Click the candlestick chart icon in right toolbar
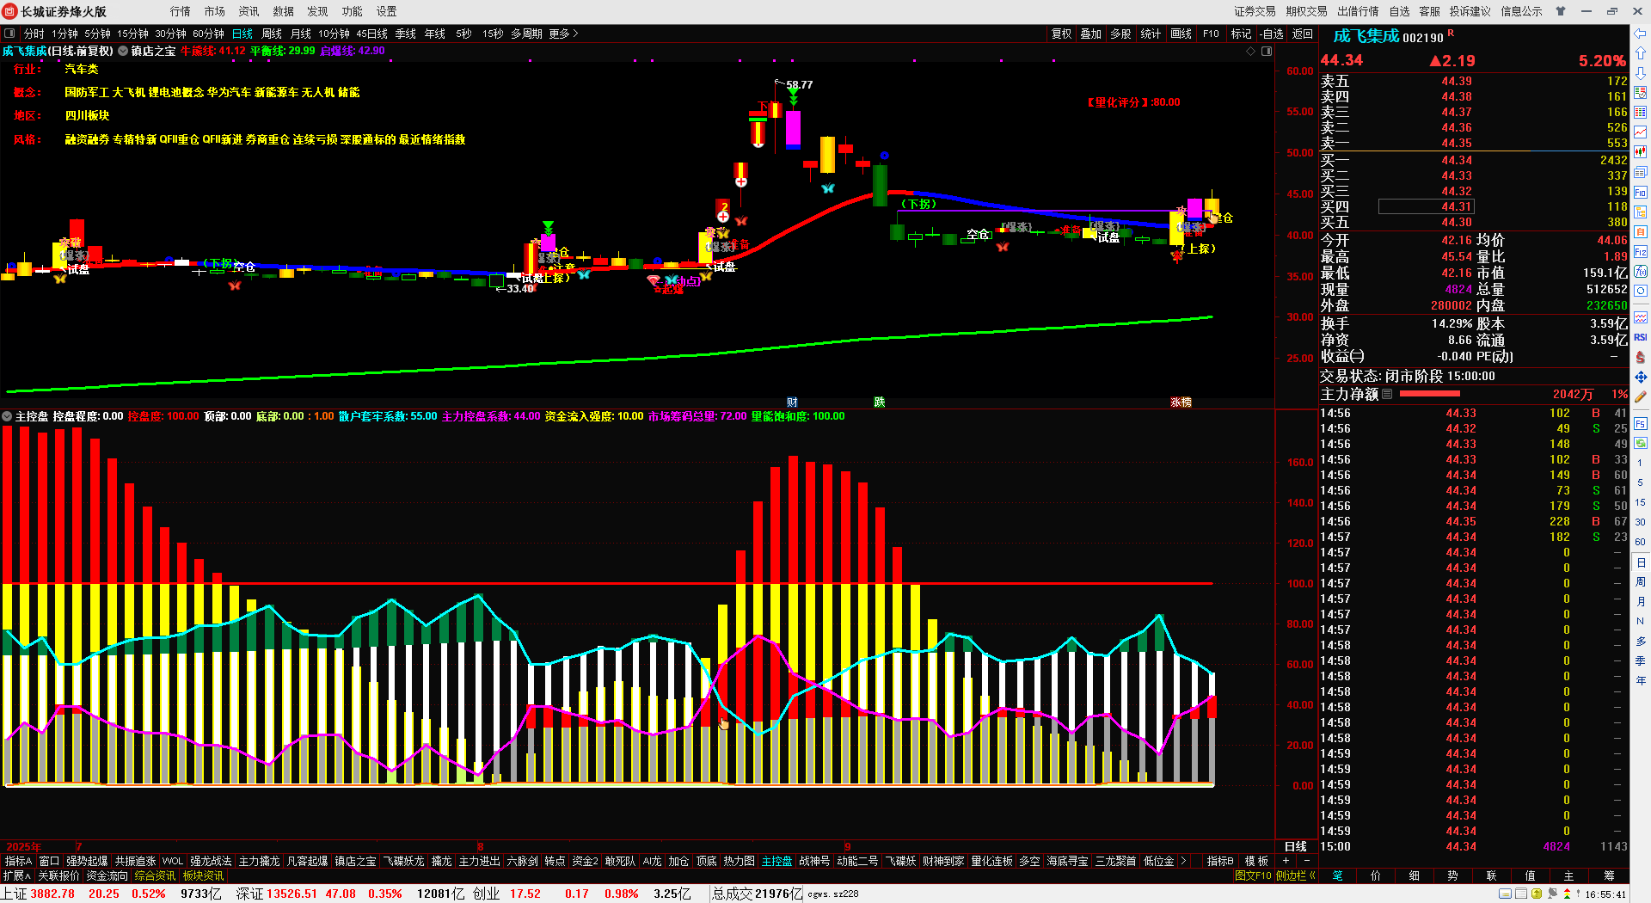The image size is (1651, 903). pos(1641,152)
